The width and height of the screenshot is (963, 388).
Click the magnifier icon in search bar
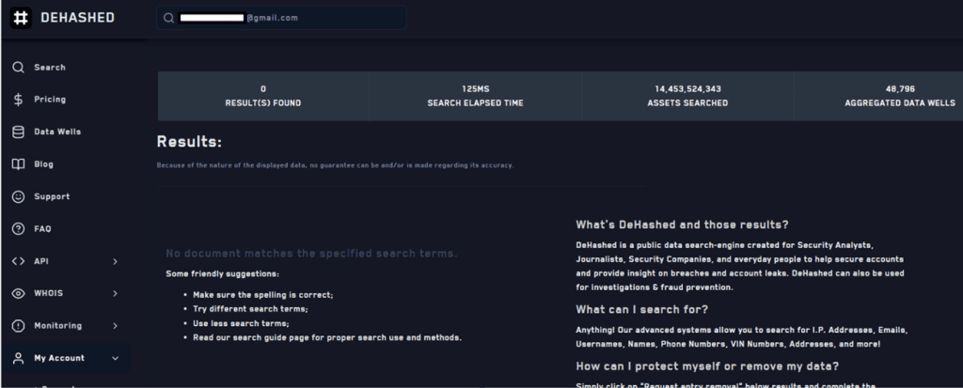168,18
